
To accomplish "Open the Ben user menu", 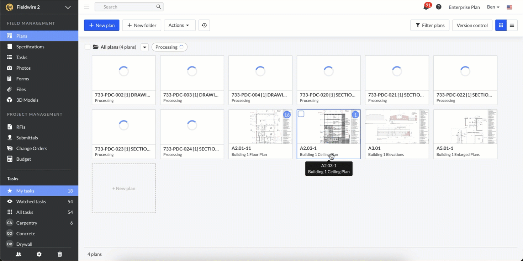I will [493, 7].
